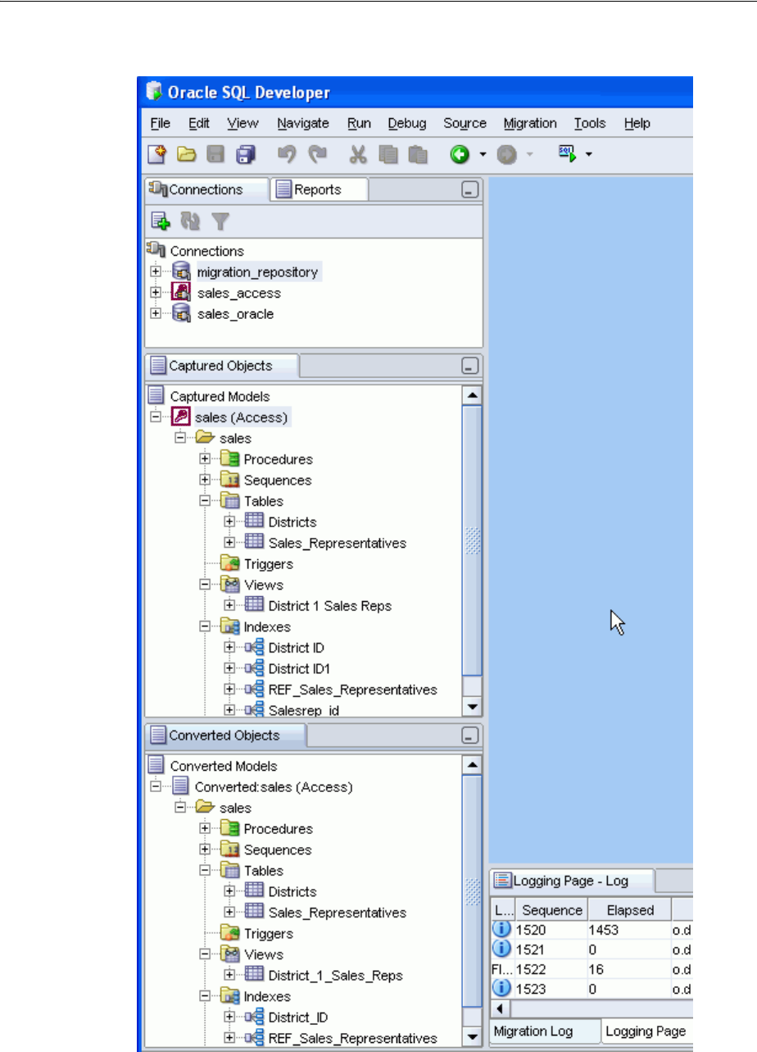Screen dimensions: 757x1052
Task: Click the Open folder toolbar icon
Action: 186,153
